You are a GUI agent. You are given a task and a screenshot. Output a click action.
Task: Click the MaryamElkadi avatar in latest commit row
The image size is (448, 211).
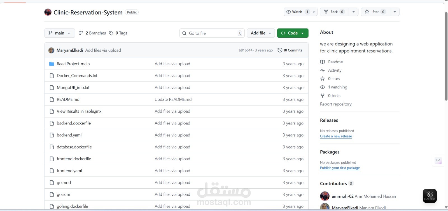click(51, 50)
